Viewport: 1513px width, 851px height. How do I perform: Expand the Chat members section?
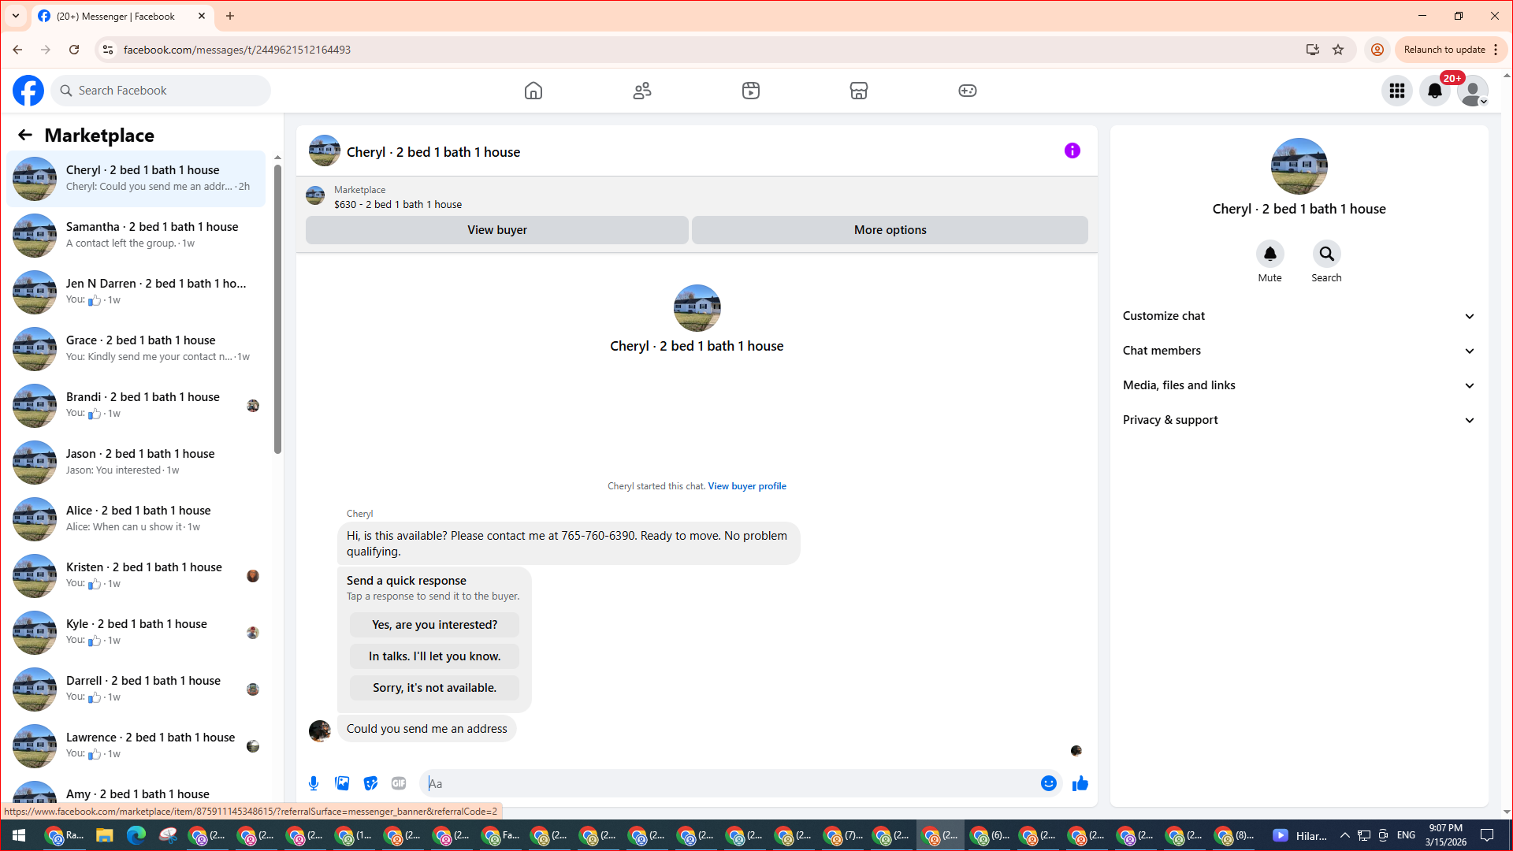[x=1299, y=351]
